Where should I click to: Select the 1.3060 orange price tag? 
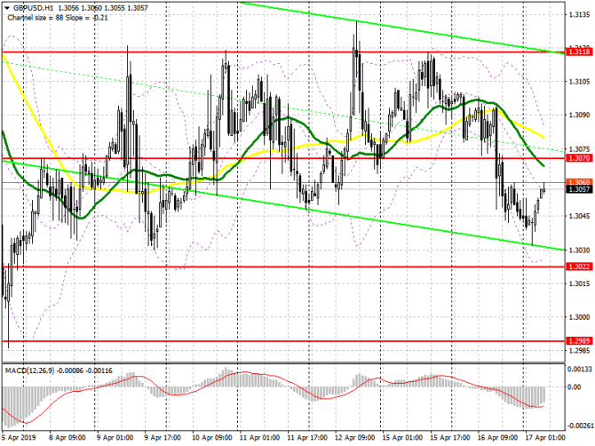pyautogui.click(x=579, y=182)
